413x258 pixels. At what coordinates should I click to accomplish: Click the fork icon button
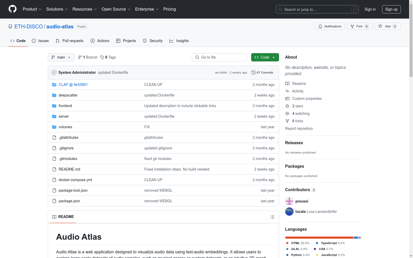coord(352,26)
